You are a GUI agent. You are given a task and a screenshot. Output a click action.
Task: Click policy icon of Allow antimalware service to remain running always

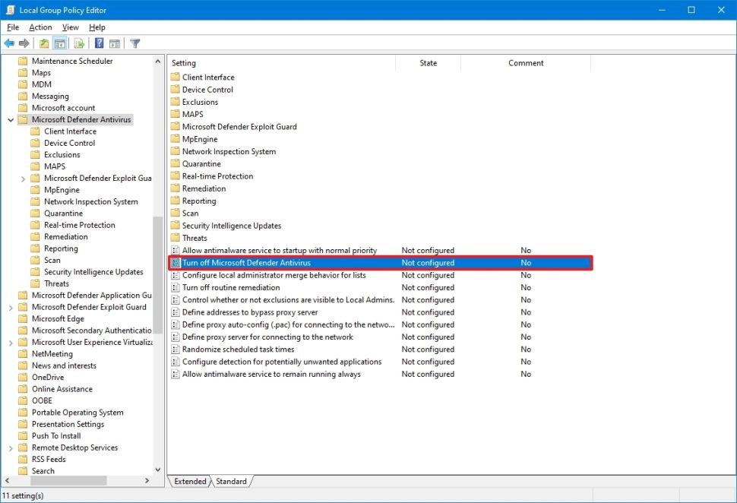pos(176,374)
